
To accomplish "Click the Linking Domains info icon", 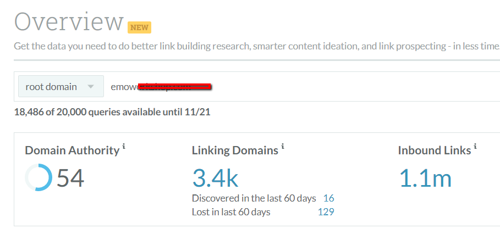I will coord(283,146).
